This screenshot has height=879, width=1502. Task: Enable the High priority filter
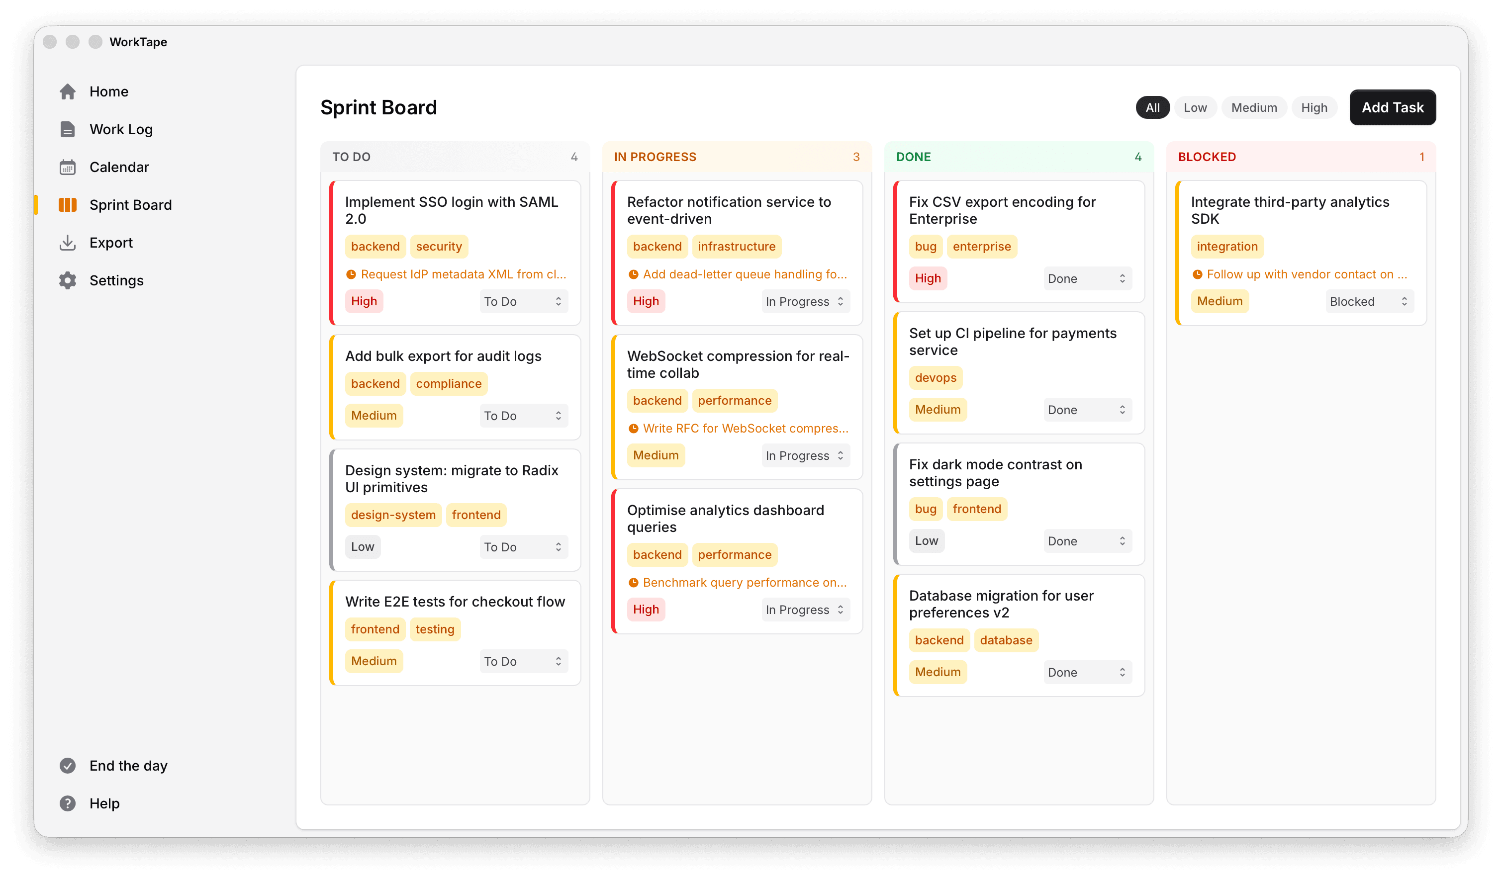pos(1314,107)
